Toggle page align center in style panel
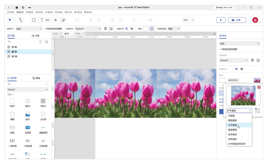This screenshot has height=162, width=266. tap(242, 69)
